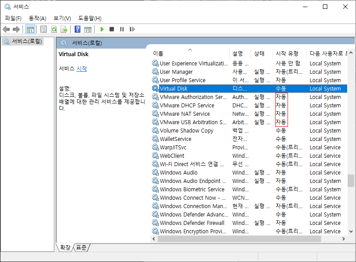Click the gear icon next to WalletService
The height and width of the screenshot is (262, 356).
pyautogui.click(x=155, y=139)
